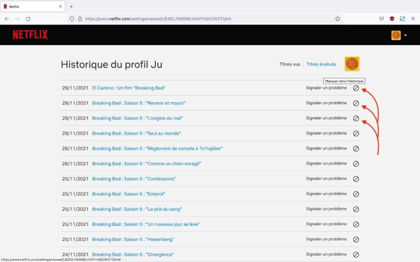420x262 pixels.
Task: Hide "Règlement de compte à To'hajiilee" from history
Action: [356, 149]
